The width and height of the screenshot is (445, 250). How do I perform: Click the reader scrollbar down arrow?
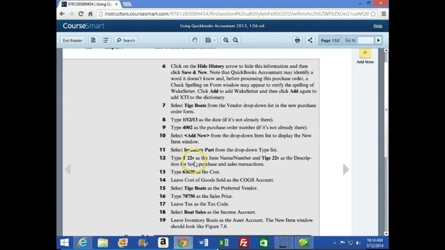[386, 233]
